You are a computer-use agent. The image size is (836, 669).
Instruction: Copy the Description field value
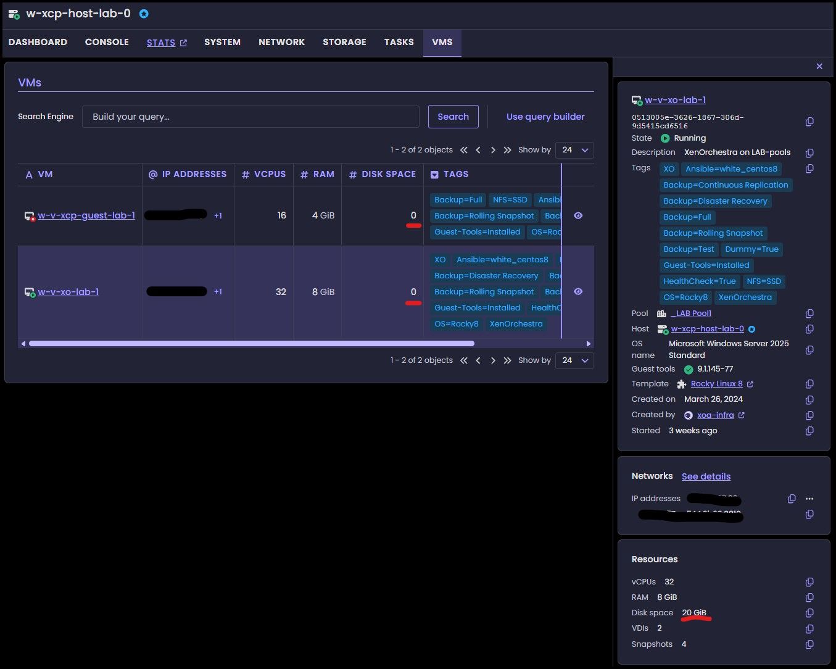point(809,152)
